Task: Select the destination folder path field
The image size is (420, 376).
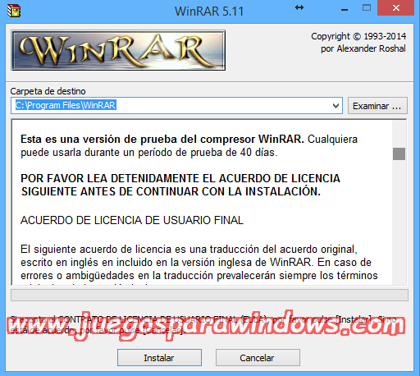Action: pyautogui.click(x=176, y=105)
